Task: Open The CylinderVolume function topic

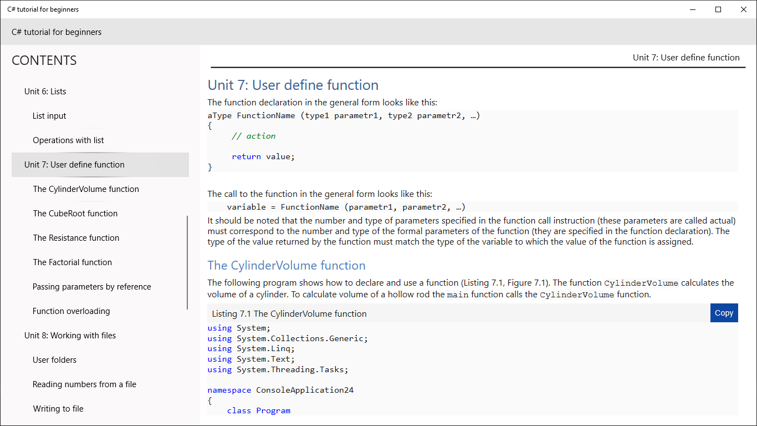Action: click(x=86, y=189)
